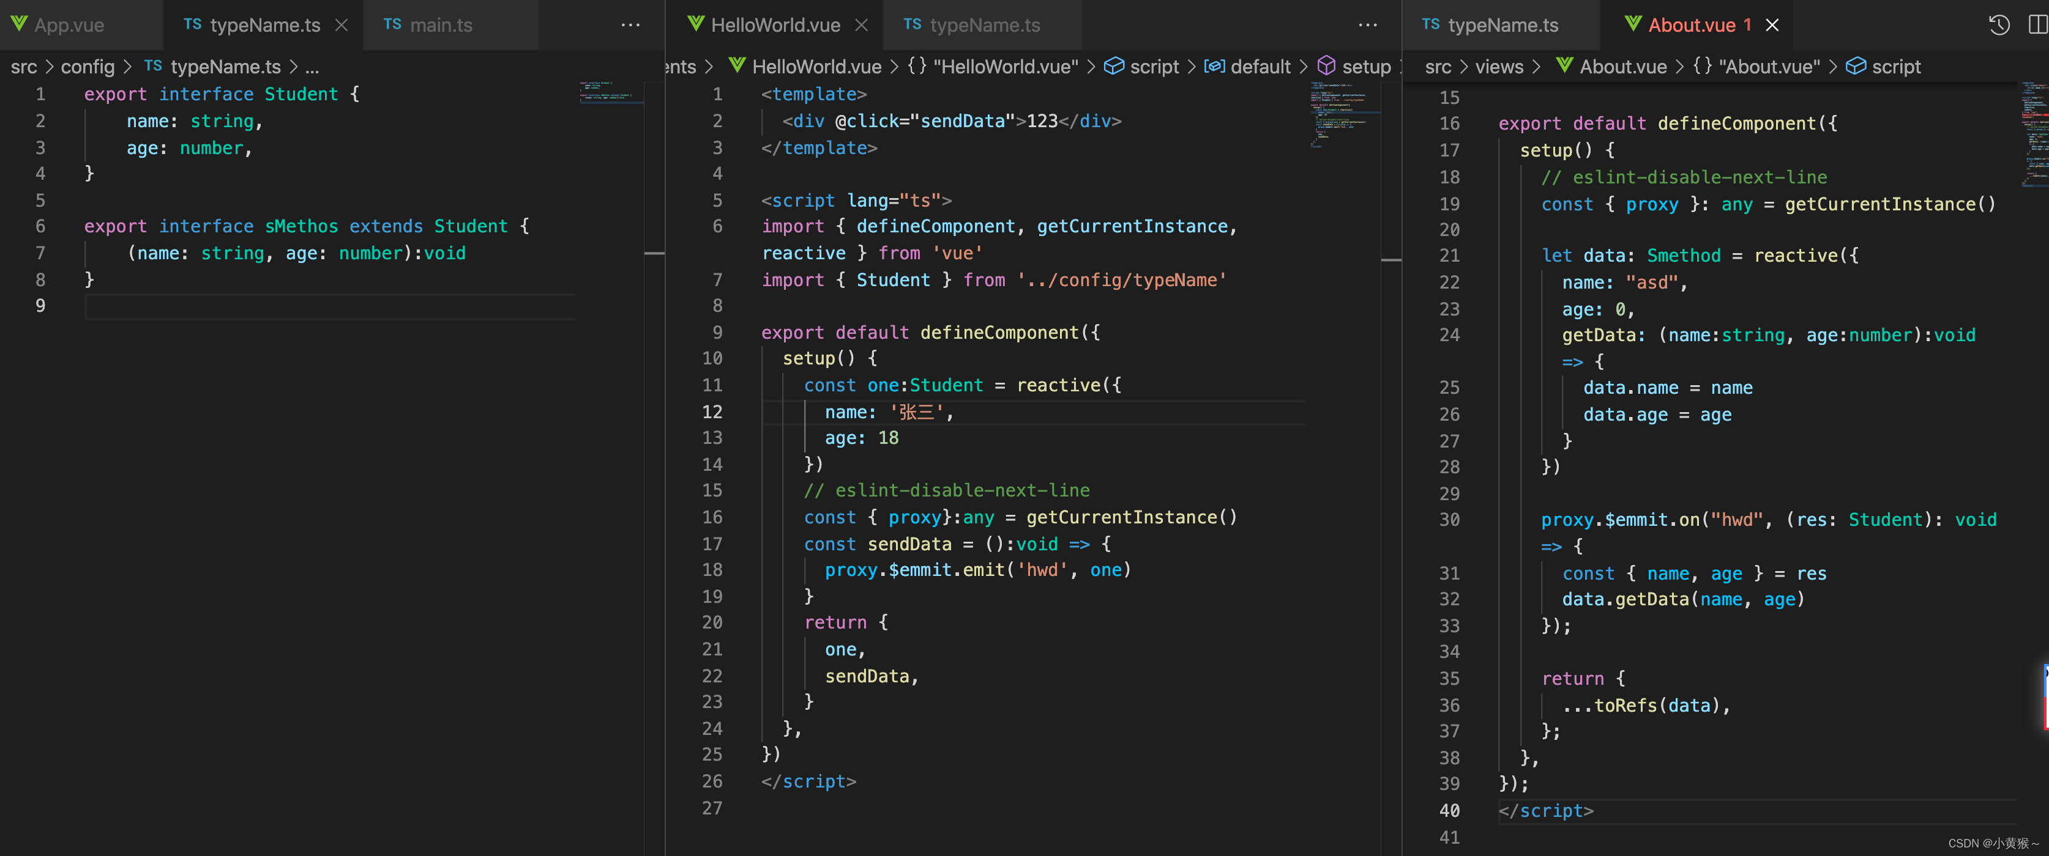Click the setup cube icon in breadcrumb
2049x856 pixels.
pyautogui.click(x=1326, y=66)
